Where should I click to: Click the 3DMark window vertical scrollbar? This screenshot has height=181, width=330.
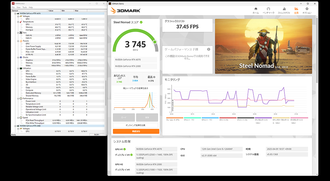pyautogui.click(x=317, y=50)
